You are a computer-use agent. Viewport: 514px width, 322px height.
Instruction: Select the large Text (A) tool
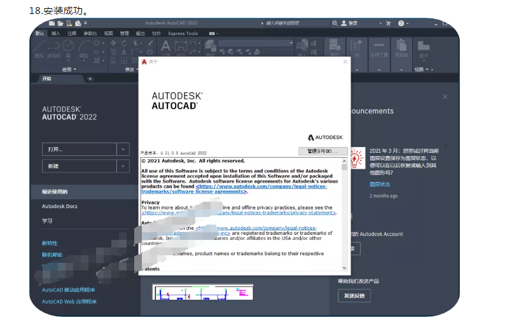point(165,46)
